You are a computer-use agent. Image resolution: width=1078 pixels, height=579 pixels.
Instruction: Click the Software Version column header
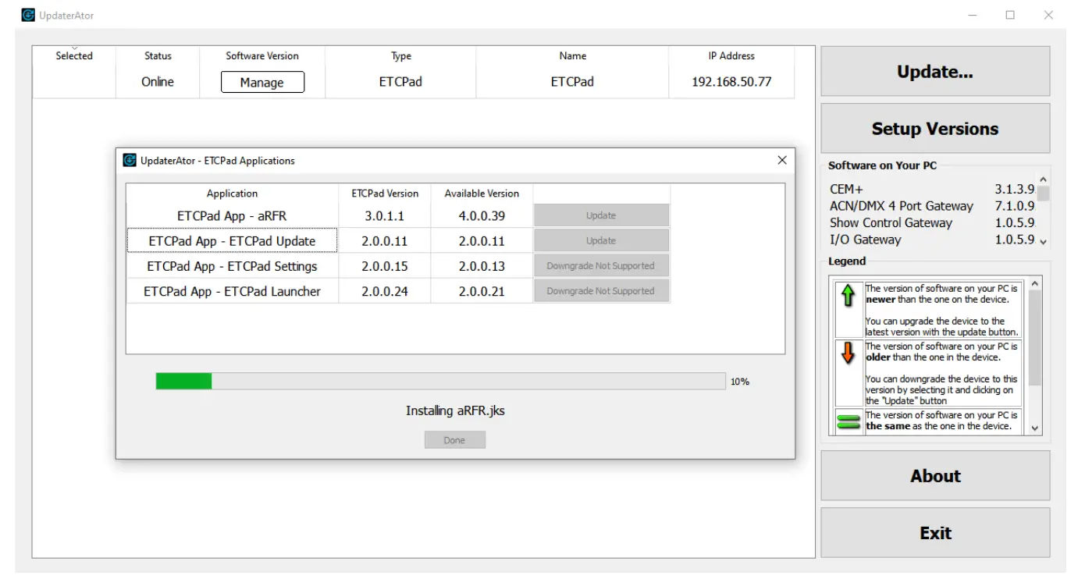(262, 56)
